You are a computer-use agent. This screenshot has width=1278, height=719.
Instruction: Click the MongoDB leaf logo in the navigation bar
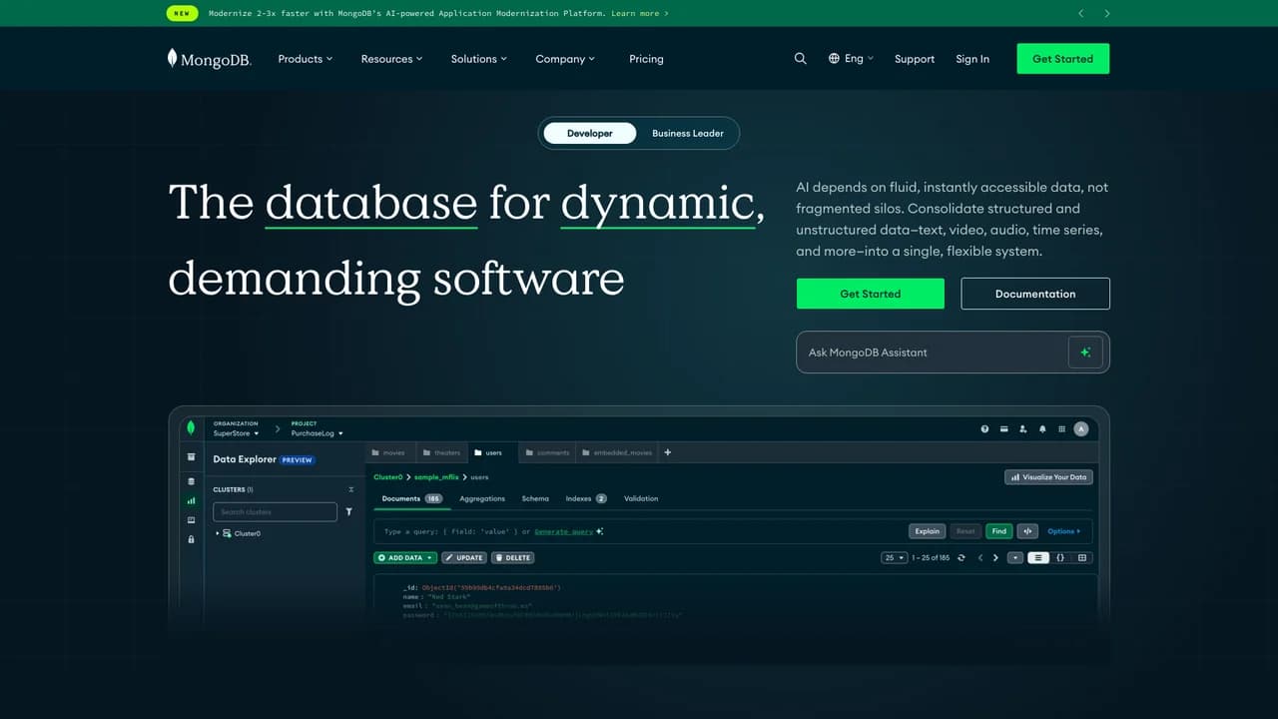209,59
